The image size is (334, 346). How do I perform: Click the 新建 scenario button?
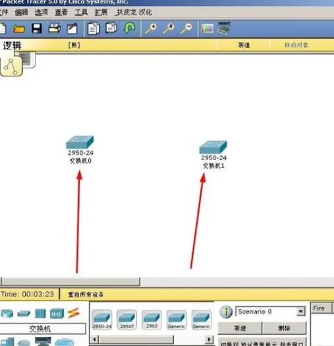click(240, 328)
